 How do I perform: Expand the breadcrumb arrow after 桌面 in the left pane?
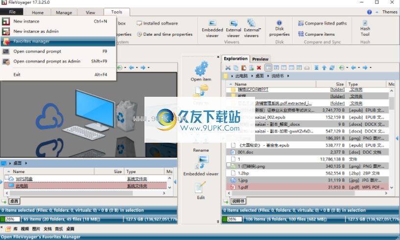[26, 163]
